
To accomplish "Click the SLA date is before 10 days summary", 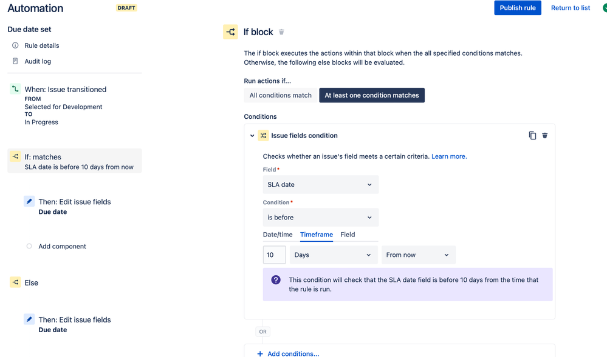I will [79, 167].
